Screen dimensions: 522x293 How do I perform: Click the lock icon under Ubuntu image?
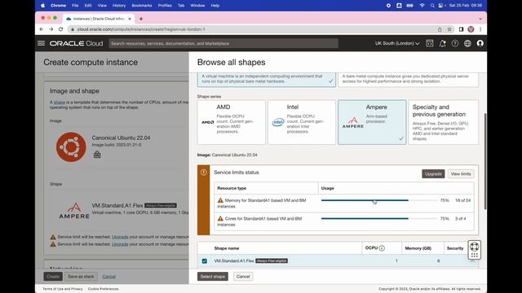click(x=97, y=154)
